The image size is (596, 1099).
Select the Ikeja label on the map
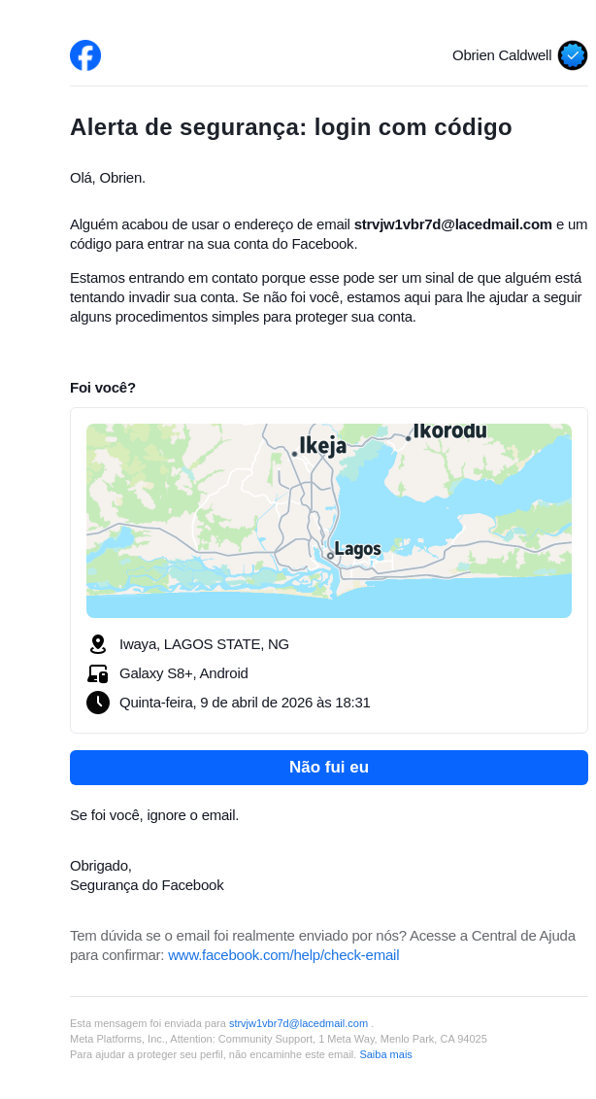[322, 446]
